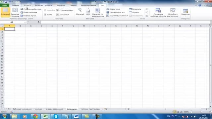Open Перейти в другое окно dropdown
The image size is (212, 119).
point(173,12)
